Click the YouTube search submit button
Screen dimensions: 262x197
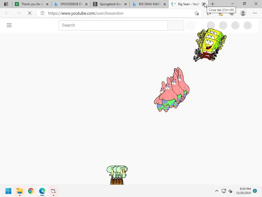[176, 25]
